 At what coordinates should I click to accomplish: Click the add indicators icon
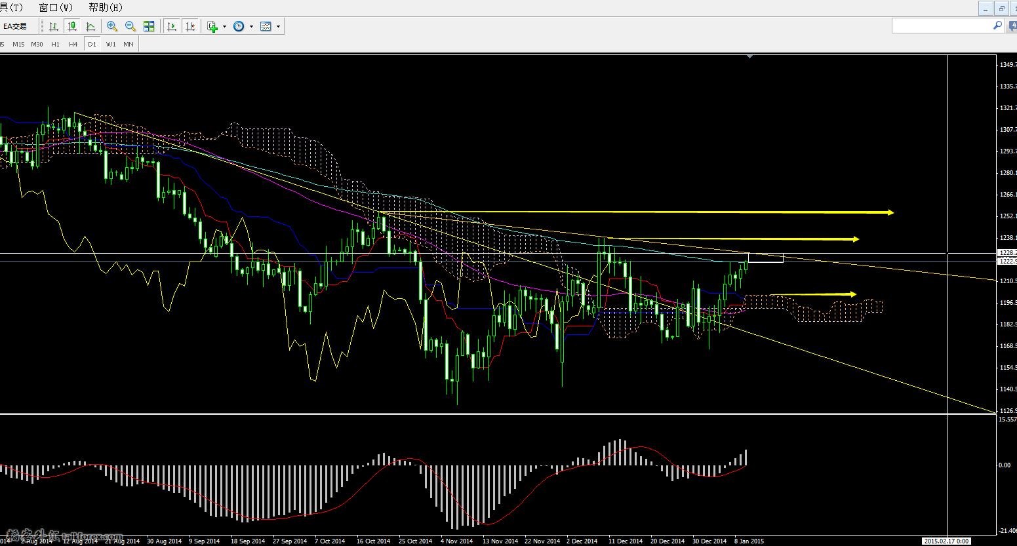[x=212, y=26]
